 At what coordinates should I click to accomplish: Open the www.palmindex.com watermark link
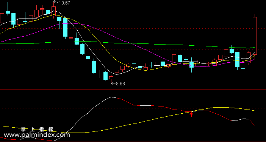point(37,135)
